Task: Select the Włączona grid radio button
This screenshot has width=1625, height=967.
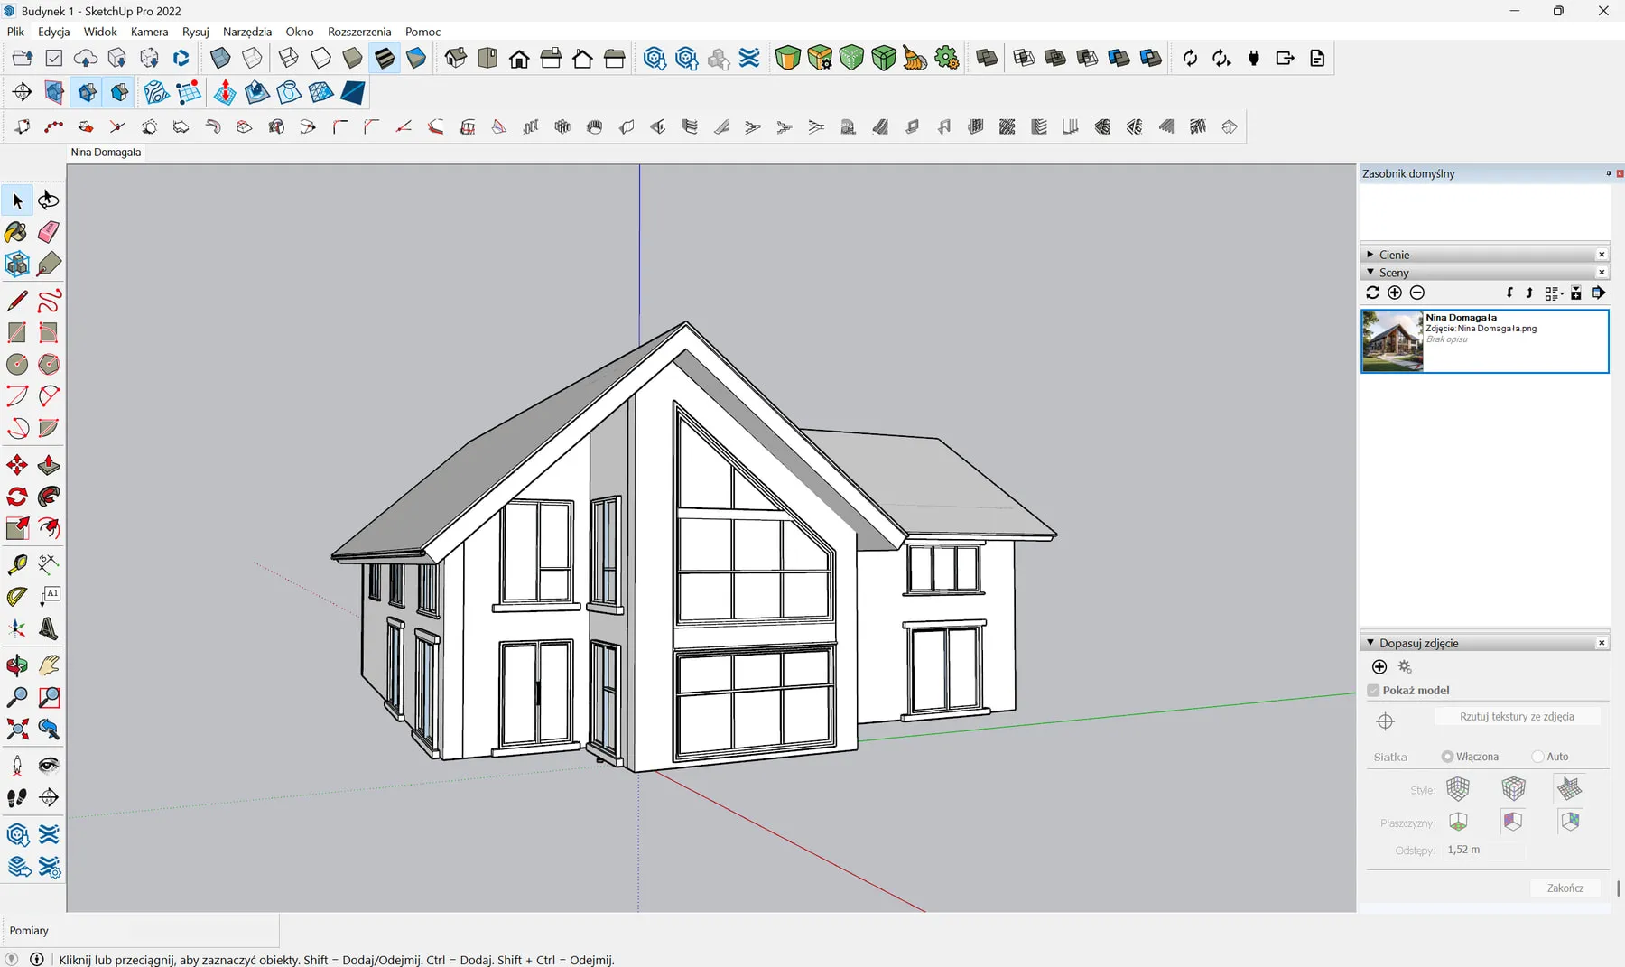Action: (1447, 757)
